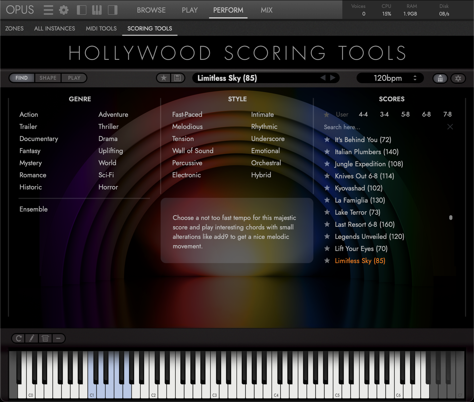The height and width of the screenshot is (402, 474).
Task: Switch to the PLAY page
Action: [190, 10]
